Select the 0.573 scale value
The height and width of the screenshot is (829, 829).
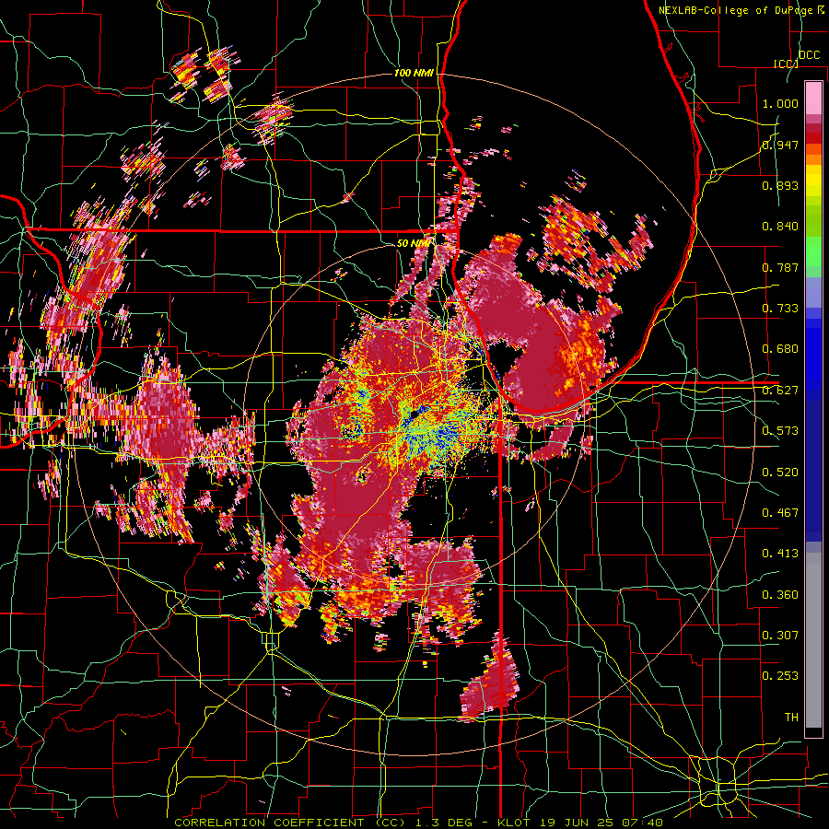tap(780, 431)
